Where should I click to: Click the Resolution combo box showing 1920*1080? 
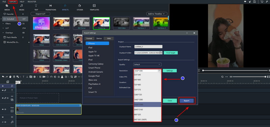(x=147, y=71)
